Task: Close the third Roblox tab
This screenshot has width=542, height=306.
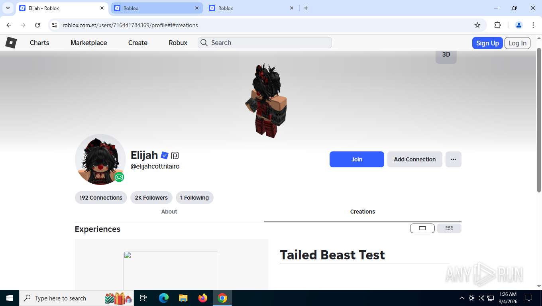Action: (292, 8)
